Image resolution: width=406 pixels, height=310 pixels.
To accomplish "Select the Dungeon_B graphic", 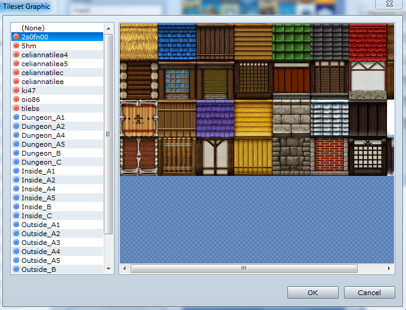I will pos(57,153).
